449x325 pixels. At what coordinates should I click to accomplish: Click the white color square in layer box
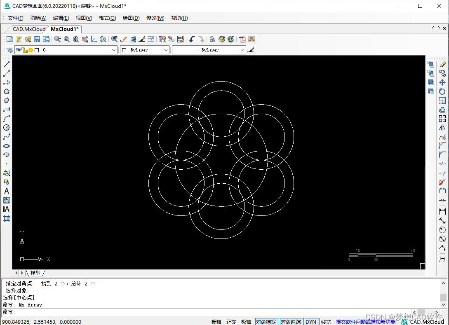[x=37, y=50]
